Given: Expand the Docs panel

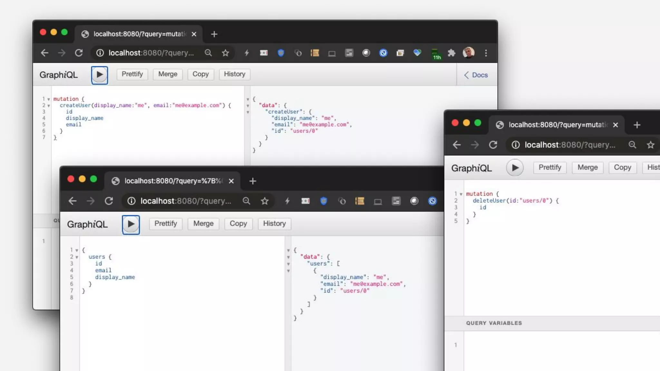Looking at the screenshot, I should [476, 75].
